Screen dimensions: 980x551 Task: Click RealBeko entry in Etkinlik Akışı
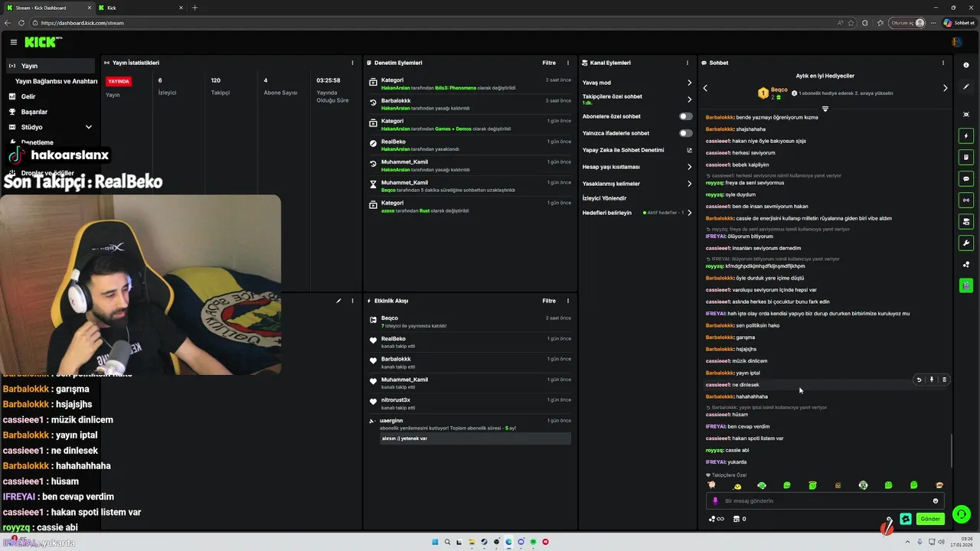[470, 342]
